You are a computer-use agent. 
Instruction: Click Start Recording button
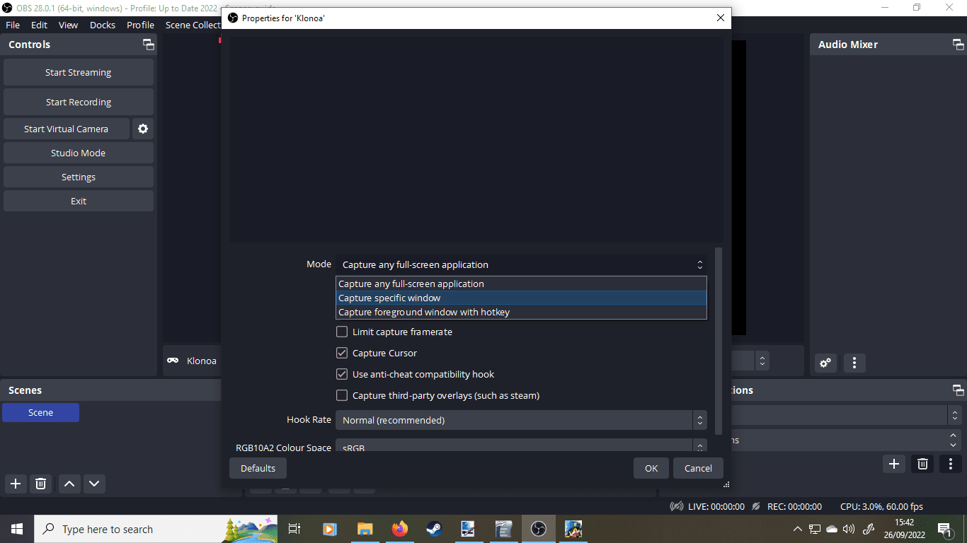point(79,102)
